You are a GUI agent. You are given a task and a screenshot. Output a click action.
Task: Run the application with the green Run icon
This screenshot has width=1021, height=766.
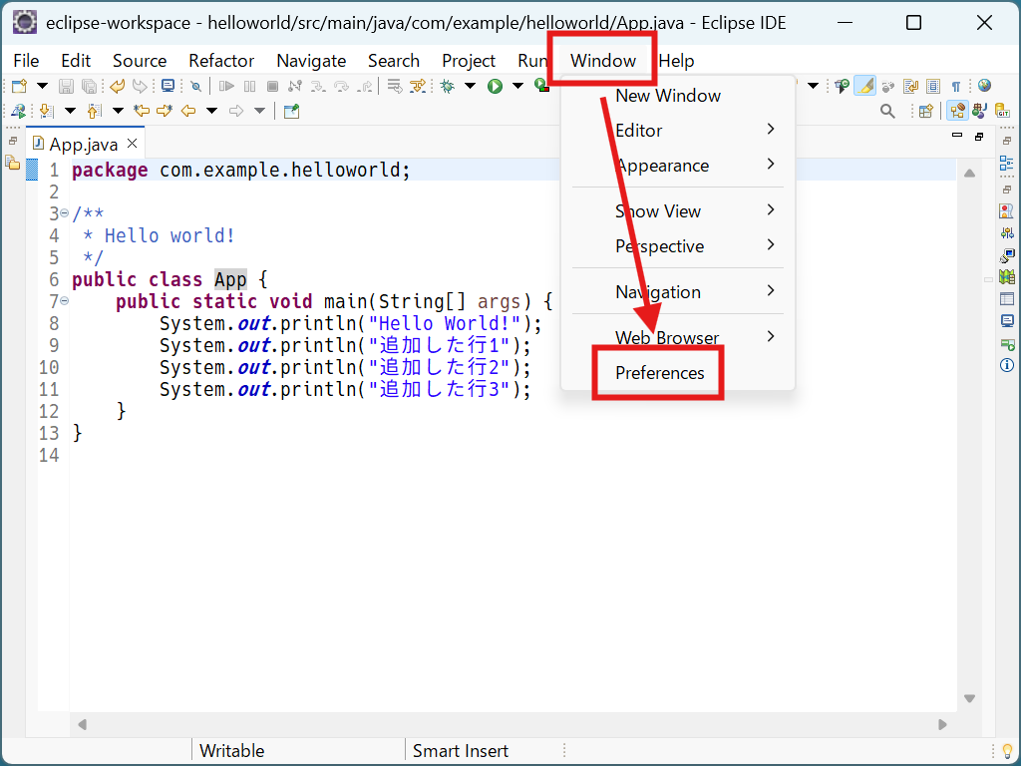click(494, 86)
